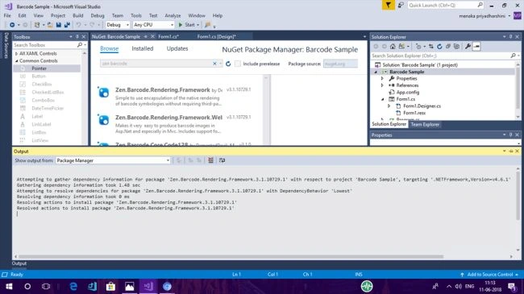Open the Analyze menu

173,15
